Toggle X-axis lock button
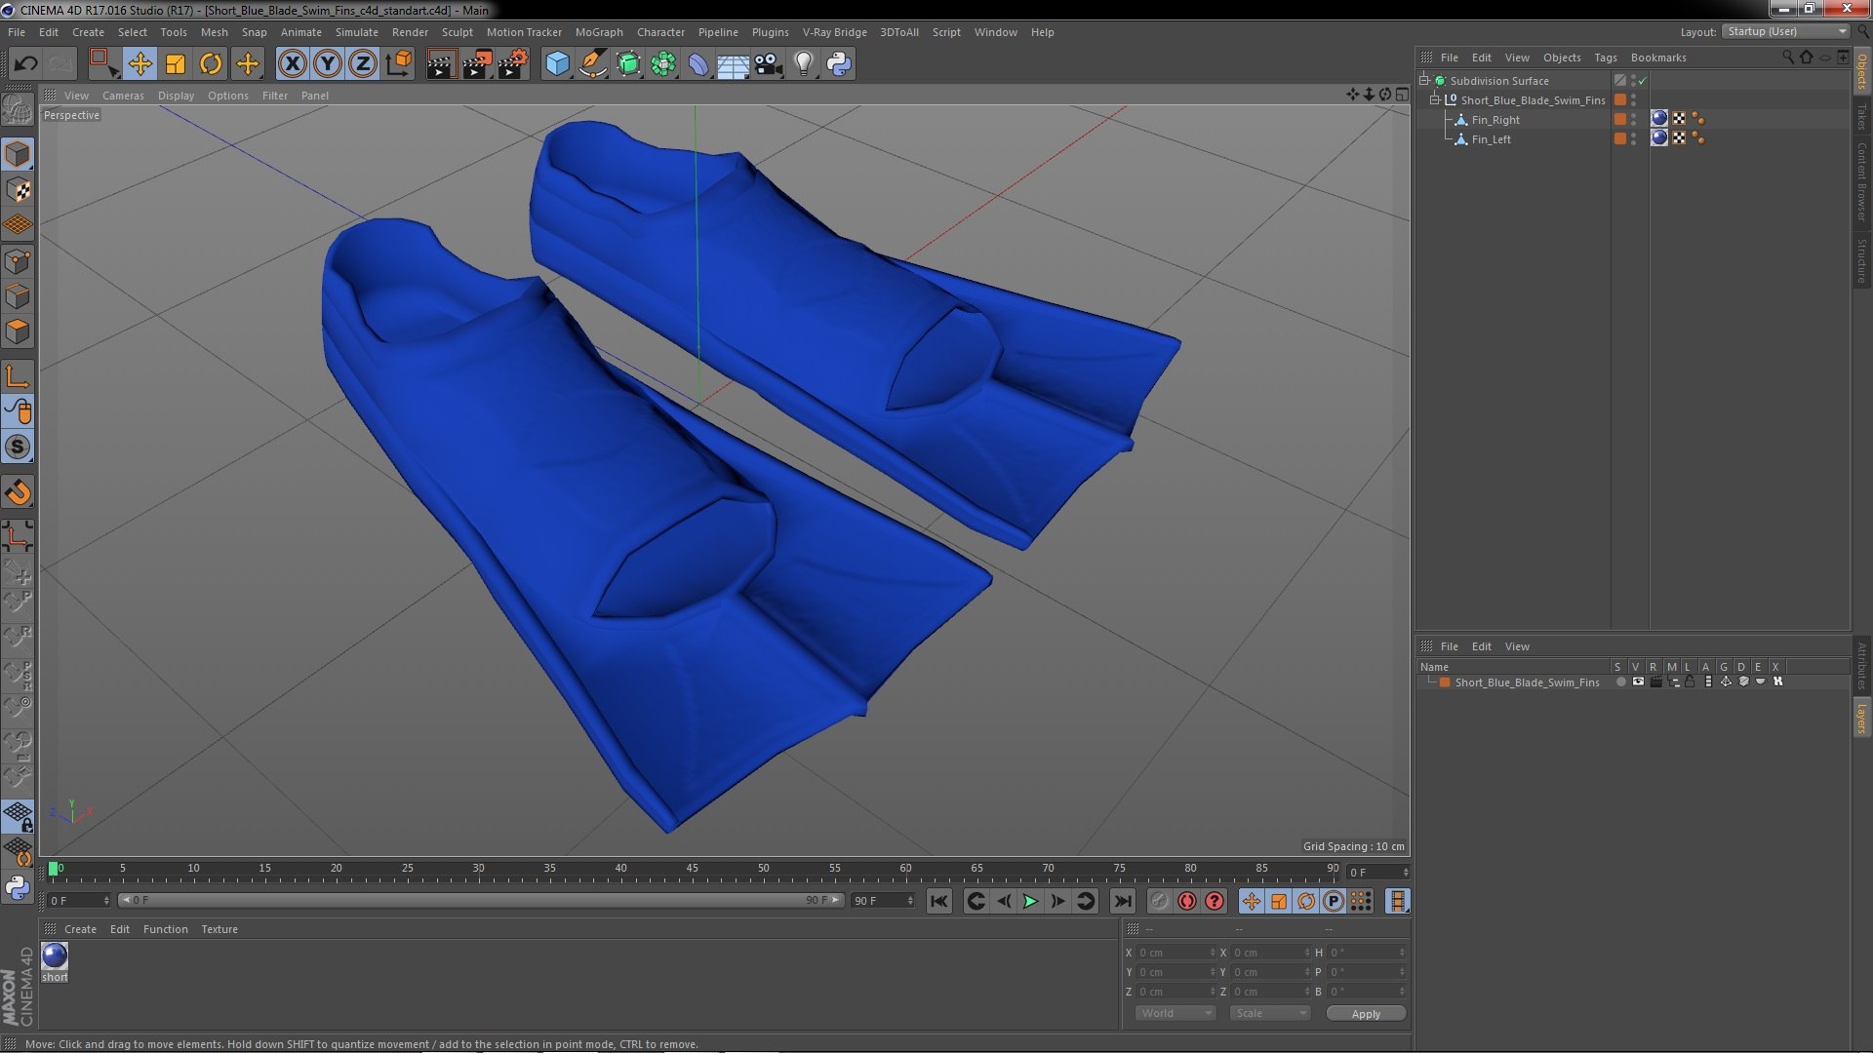Screen dimensions: 1873x1053 (292, 64)
